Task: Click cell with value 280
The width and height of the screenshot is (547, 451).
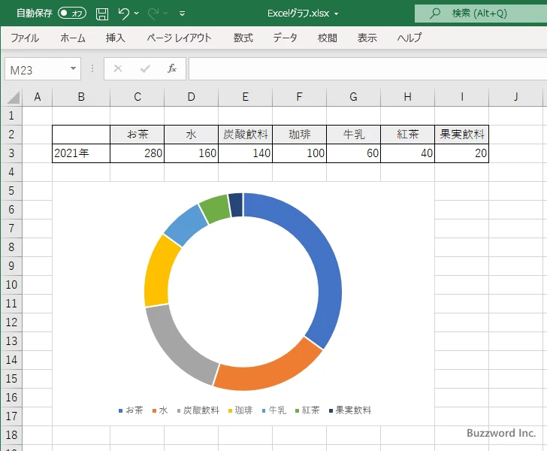Action: (137, 153)
